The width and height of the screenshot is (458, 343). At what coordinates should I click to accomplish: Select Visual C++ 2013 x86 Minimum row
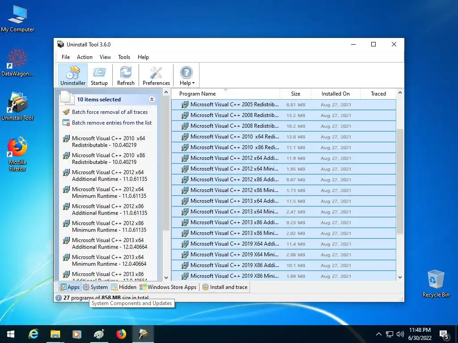pos(284,233)
